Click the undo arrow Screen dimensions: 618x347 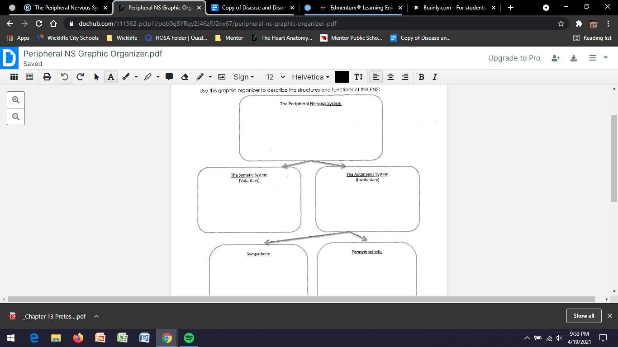[x=65, y=77]
